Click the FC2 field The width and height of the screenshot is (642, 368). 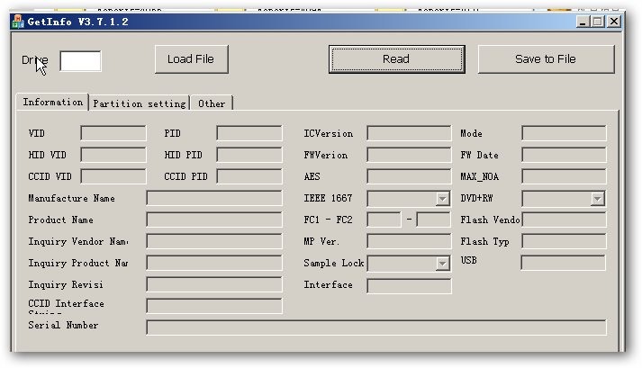[x=434, y=220]
